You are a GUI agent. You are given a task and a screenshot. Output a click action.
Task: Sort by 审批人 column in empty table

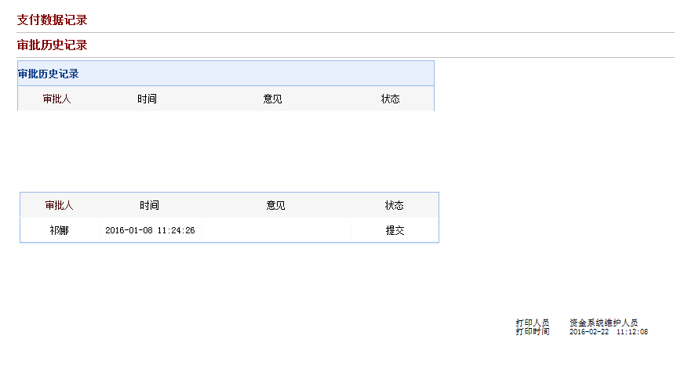point(56,99)
